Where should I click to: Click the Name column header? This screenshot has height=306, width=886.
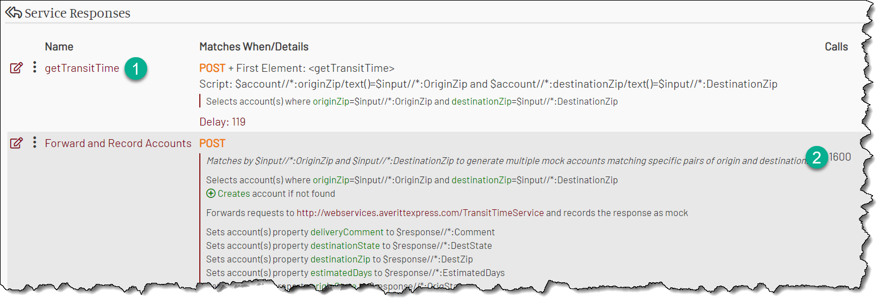pos(59,46)
